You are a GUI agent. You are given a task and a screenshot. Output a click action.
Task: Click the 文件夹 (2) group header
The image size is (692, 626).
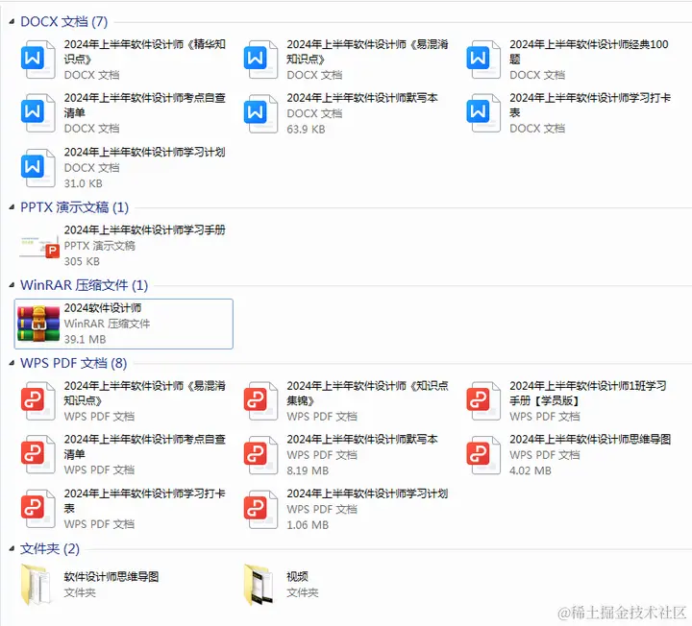point(50,549)
